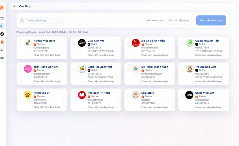The width and height of the screenshot is (239, 146).
Task: Click Pet House VN paw avatar
Action: 28,95
